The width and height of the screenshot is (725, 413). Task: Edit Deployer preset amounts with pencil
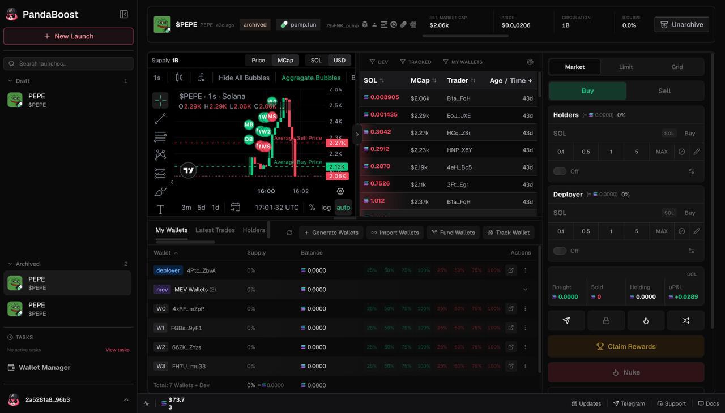pyautogui.click(x=697, y=231)
